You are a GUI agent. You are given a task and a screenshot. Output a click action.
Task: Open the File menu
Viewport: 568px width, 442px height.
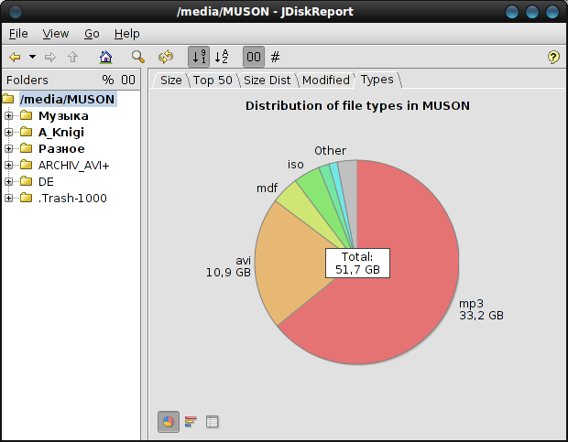(18, 34)
